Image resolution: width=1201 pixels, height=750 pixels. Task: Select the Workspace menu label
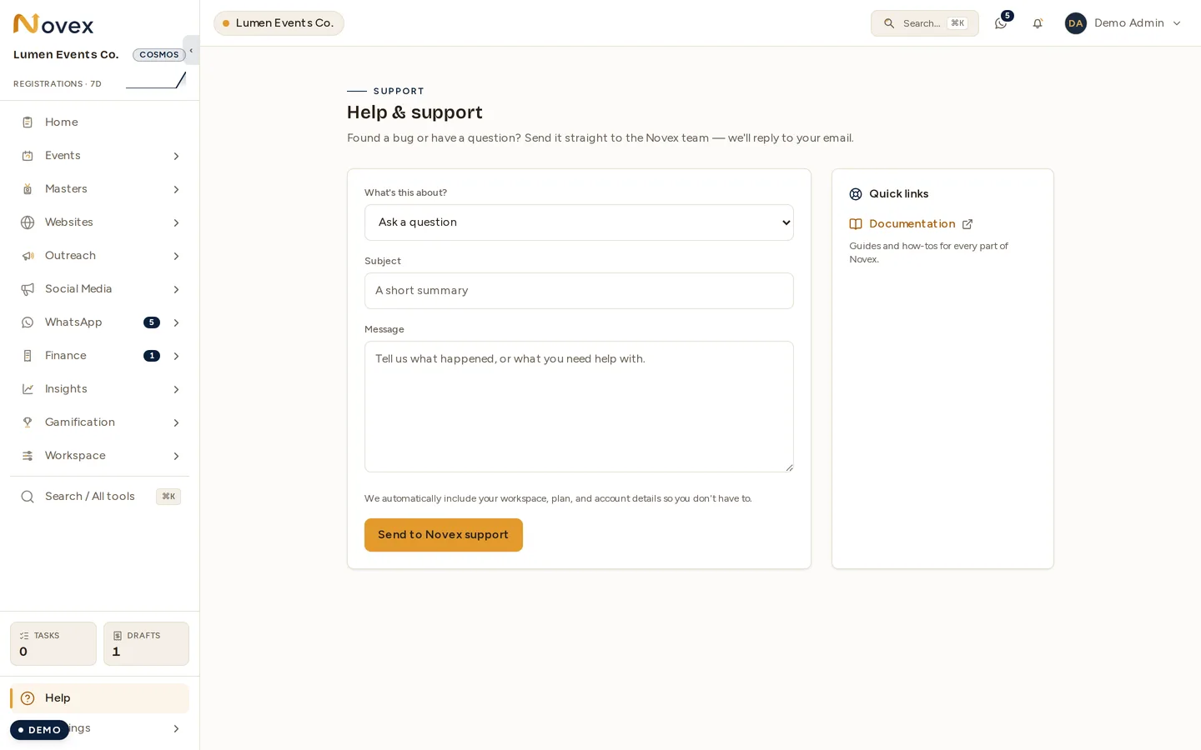(75, 456)
